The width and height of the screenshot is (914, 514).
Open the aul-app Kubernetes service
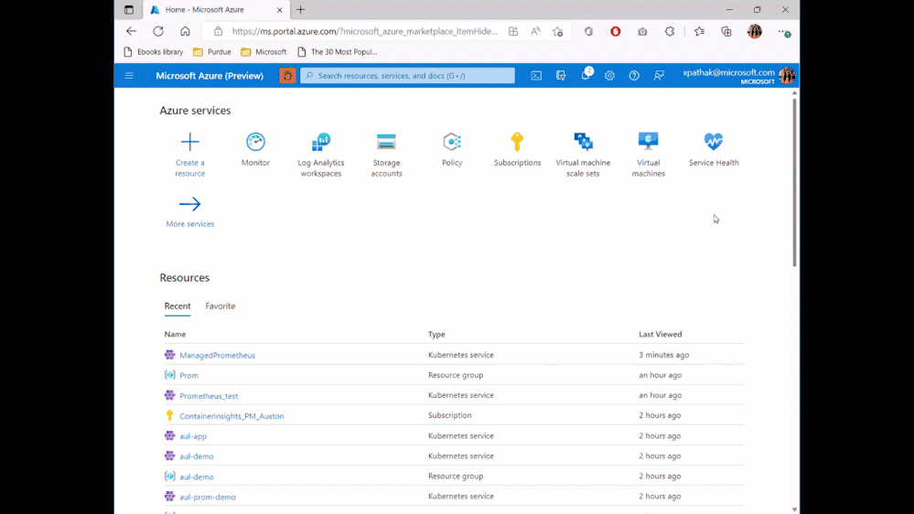193,436
